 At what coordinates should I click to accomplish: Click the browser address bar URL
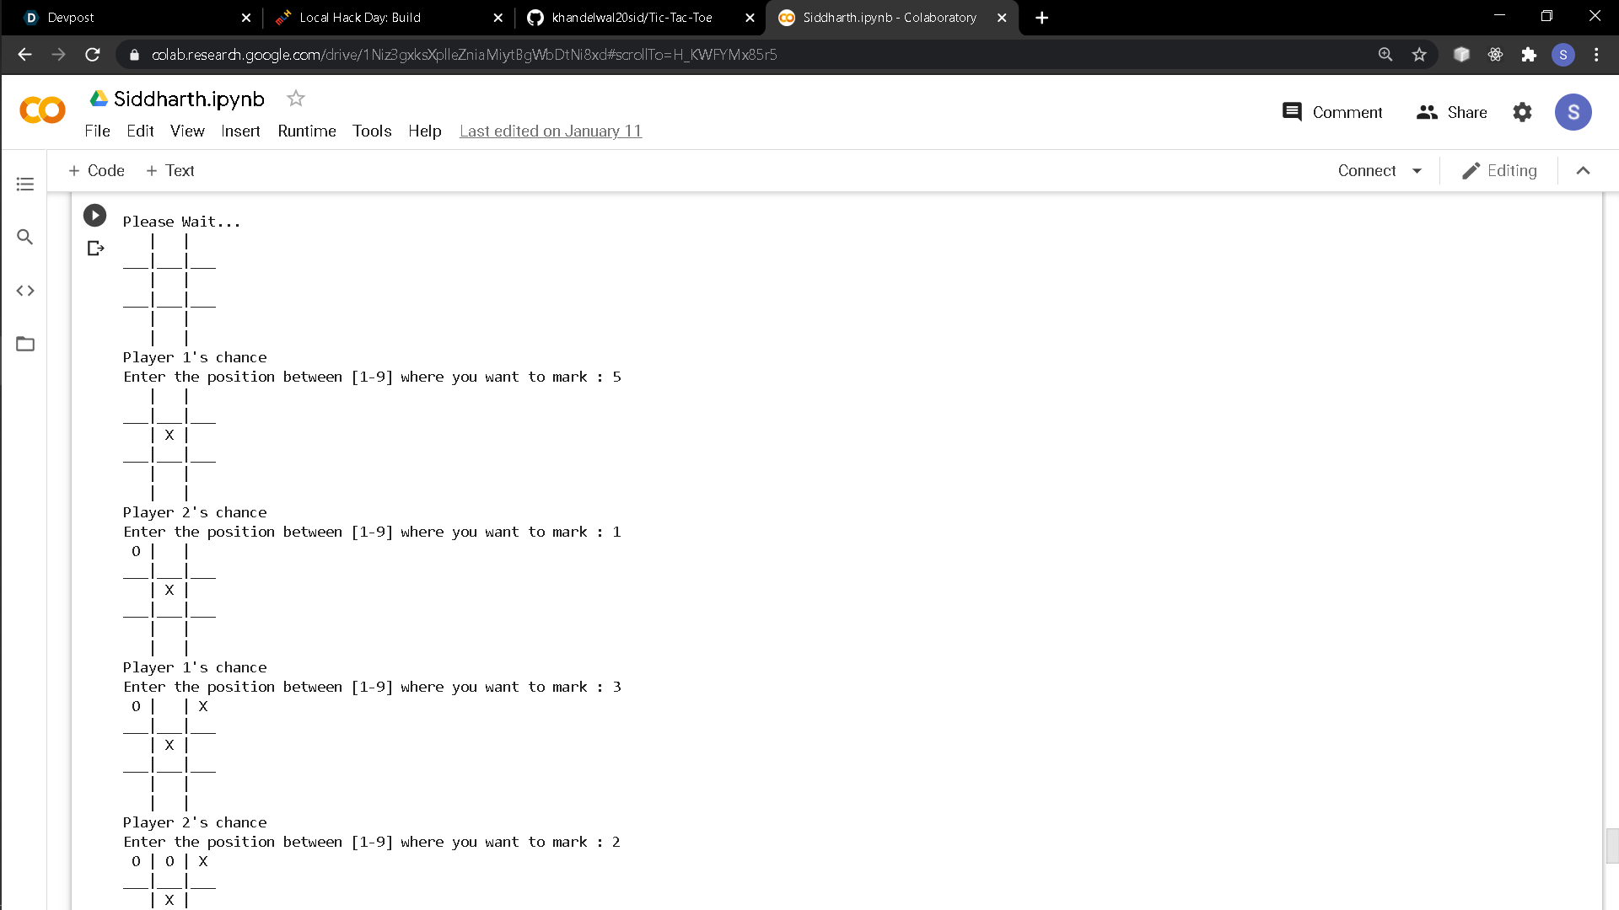click(x=464, y=55)
